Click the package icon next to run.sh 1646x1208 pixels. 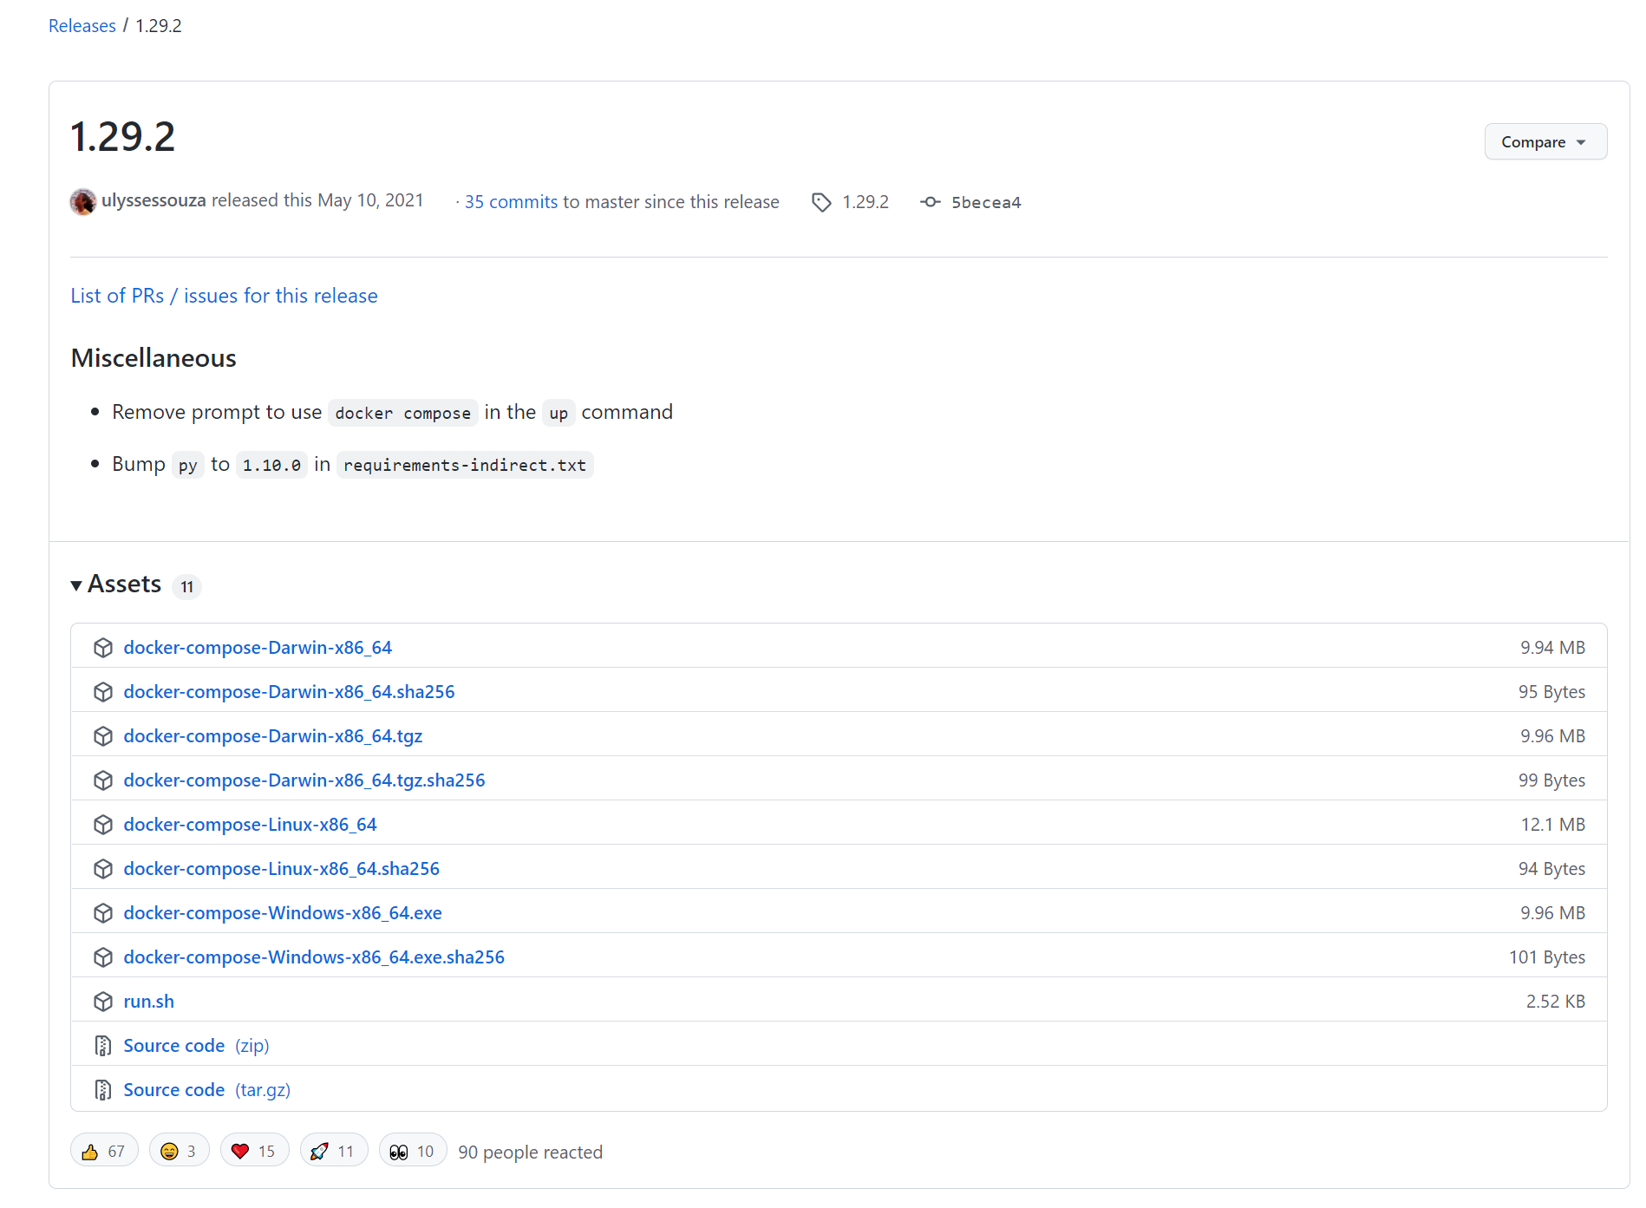tap(103, 1001)
